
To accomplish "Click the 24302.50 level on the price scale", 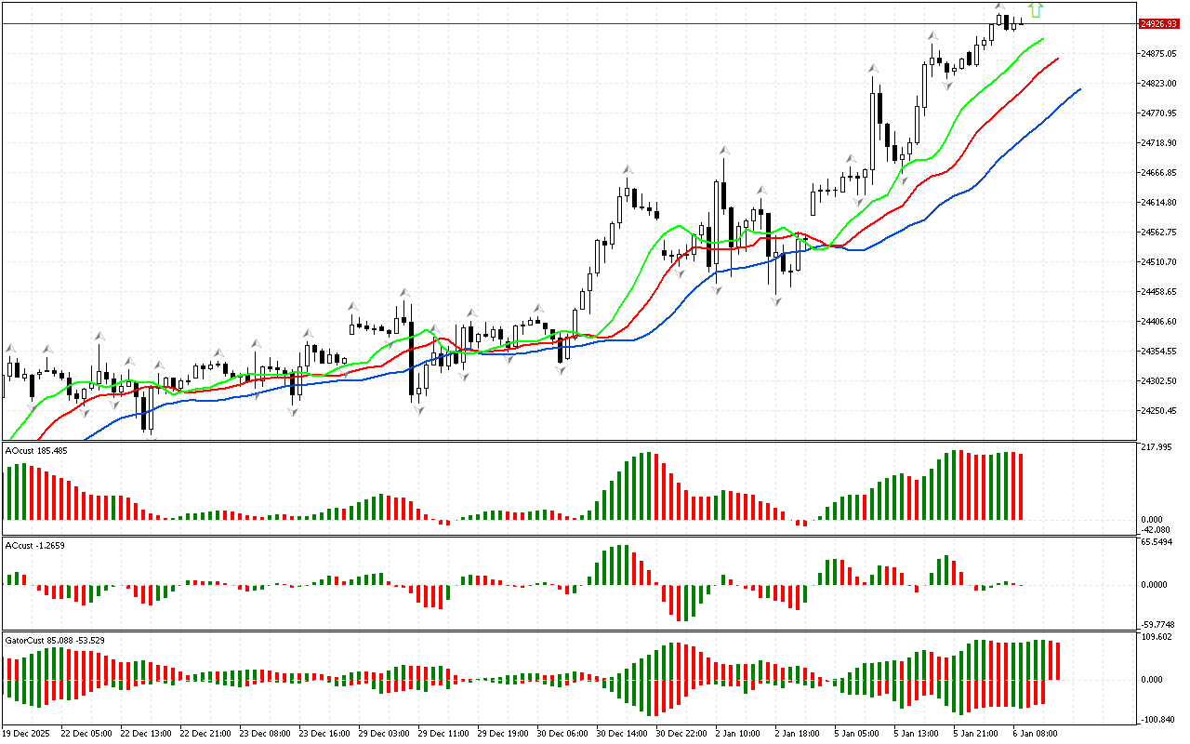I will pos(1157,381).
